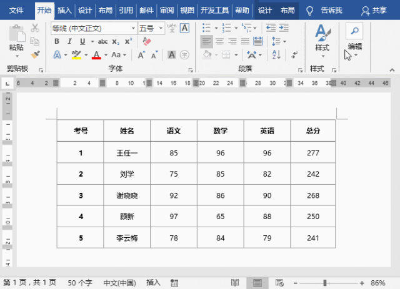Decrease font size with the A-down icon

pos(154,55)
